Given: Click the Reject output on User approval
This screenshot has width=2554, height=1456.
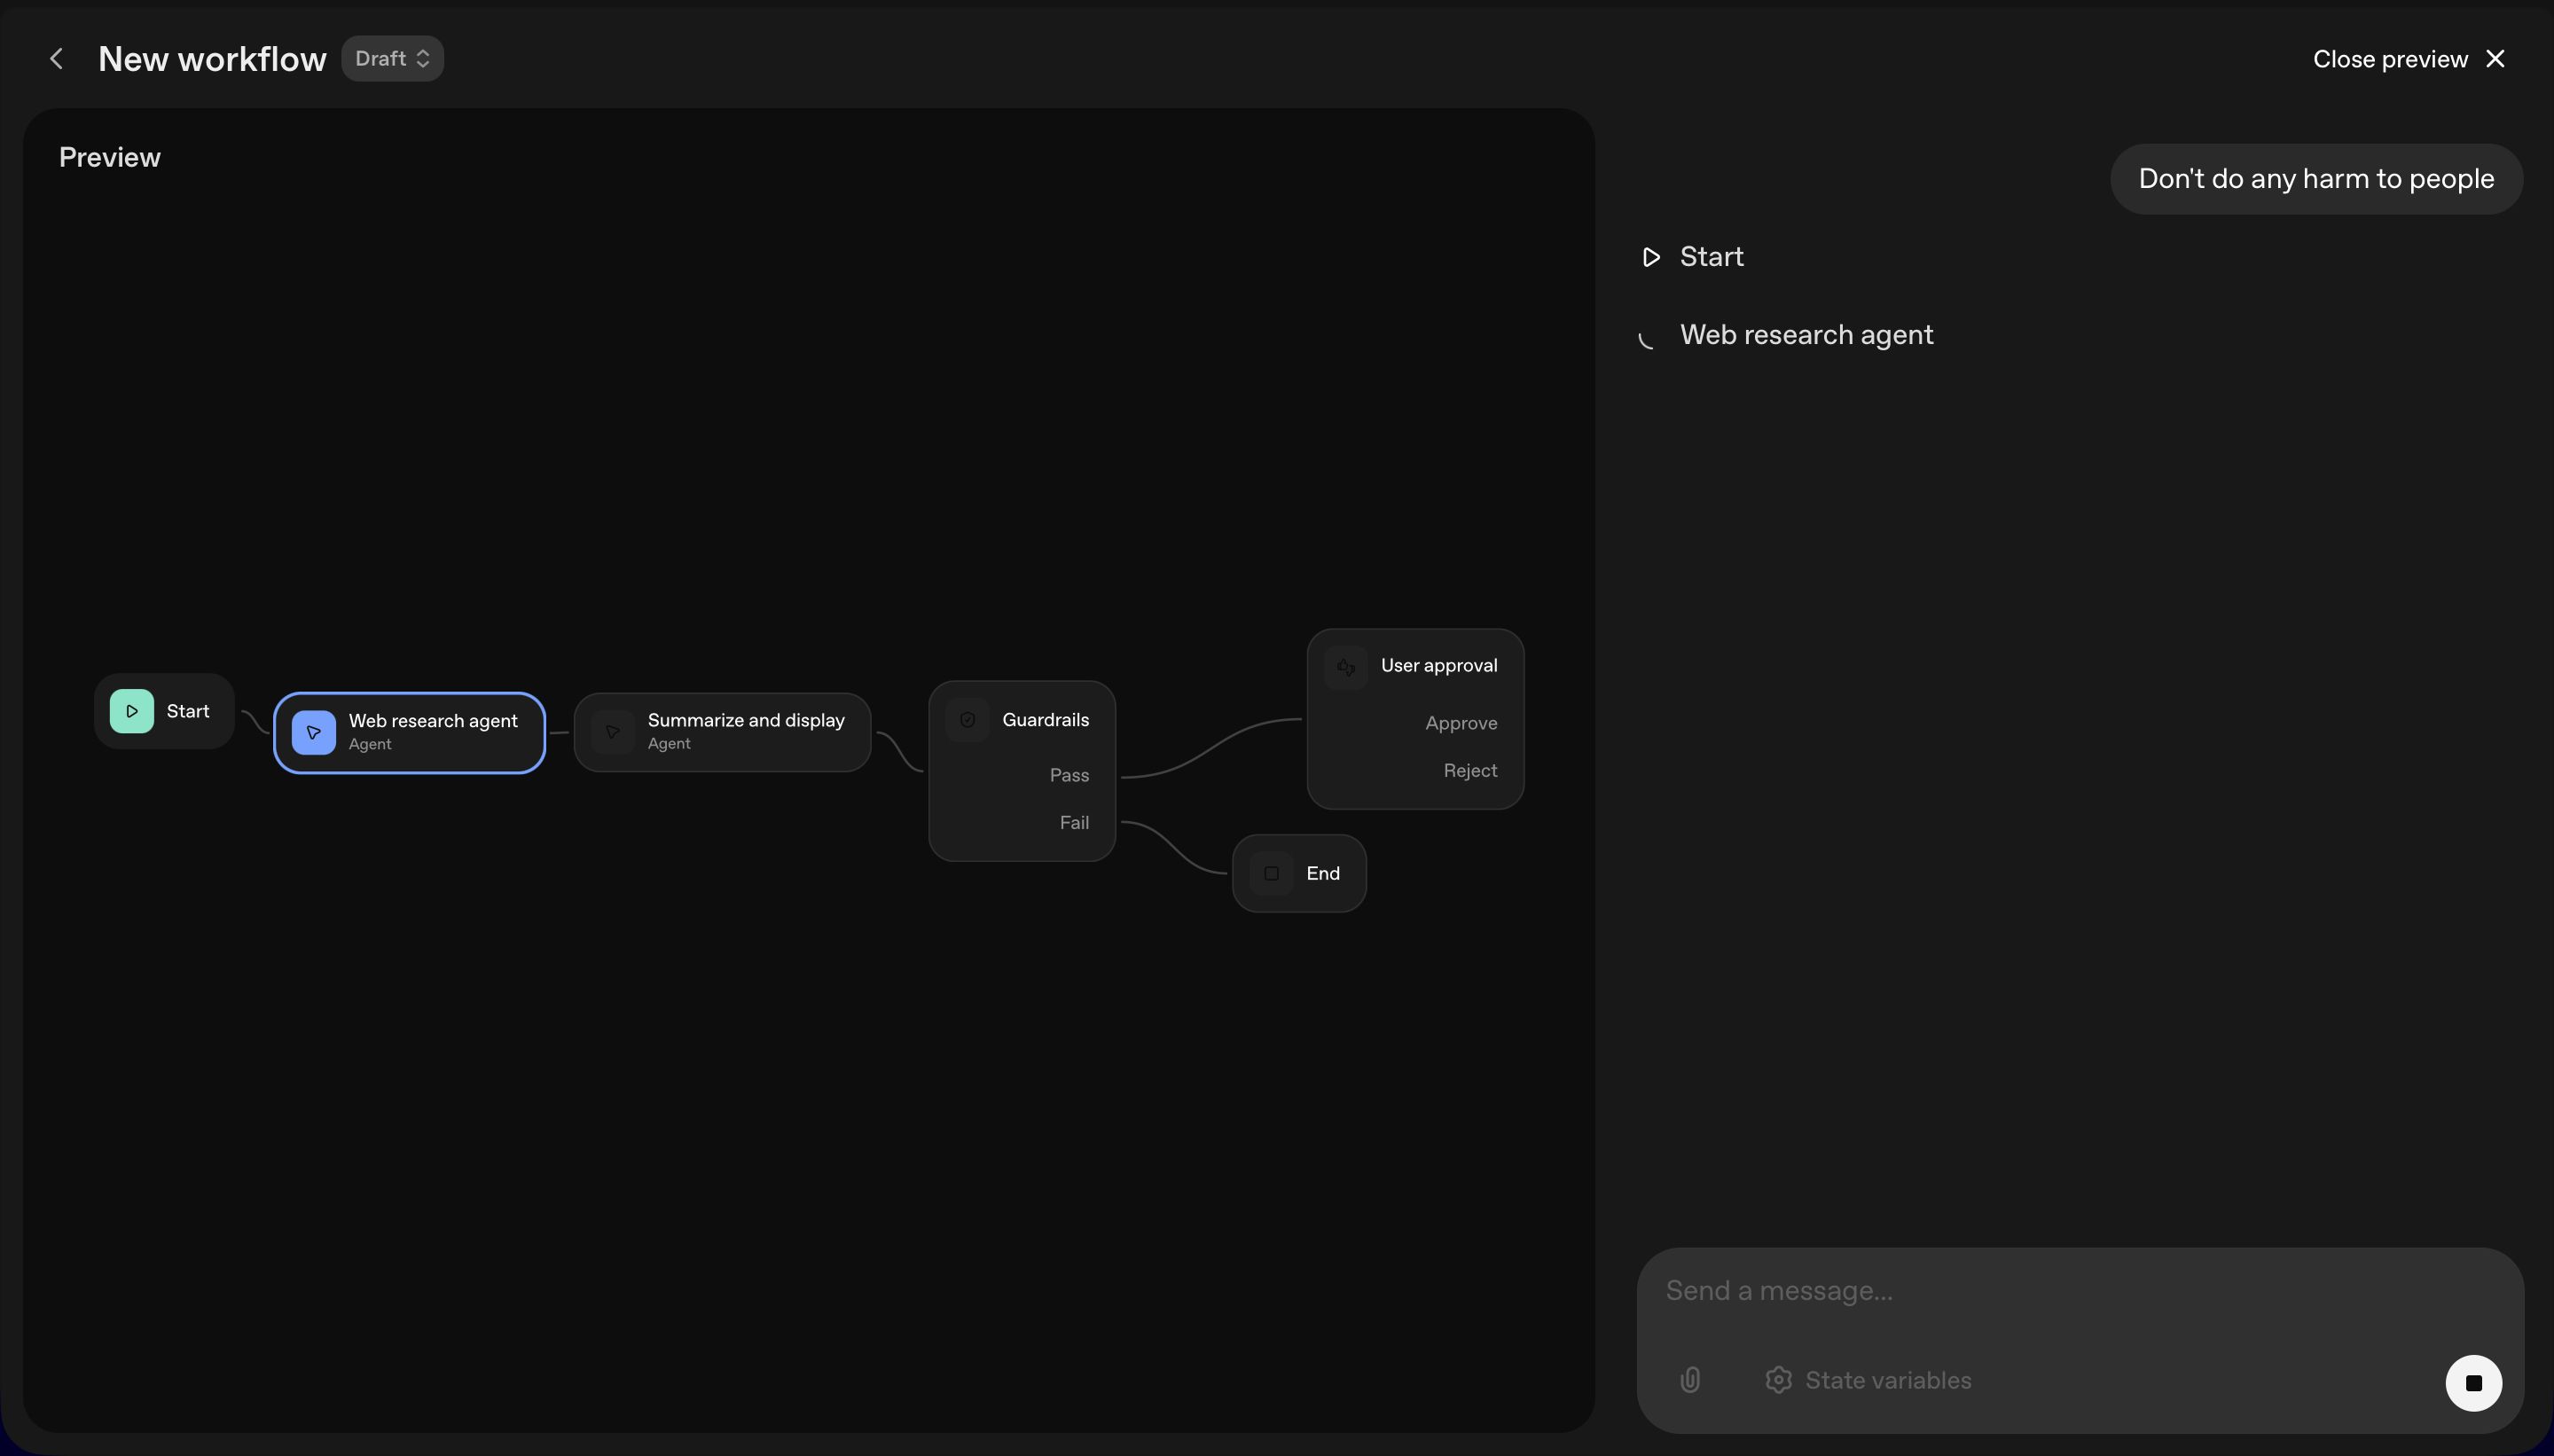Looking at the screenshot, I should click(1469, 771).
